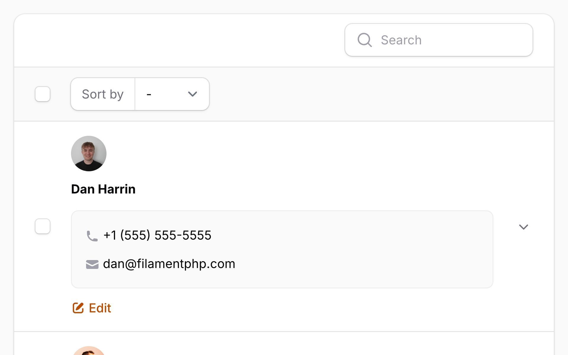Click the envelope email icon

pos(92,264)
